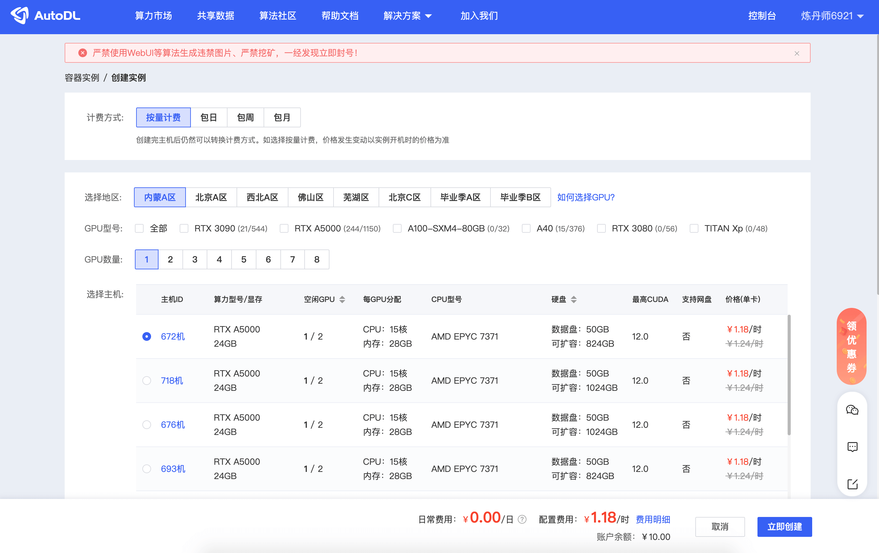Open the 718机 host link

point(172,381)
